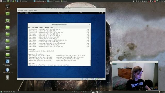Viewport: 165px width, 93px height.
Task: Open the Home folder desktop icon
Action: tap(7, 14)
